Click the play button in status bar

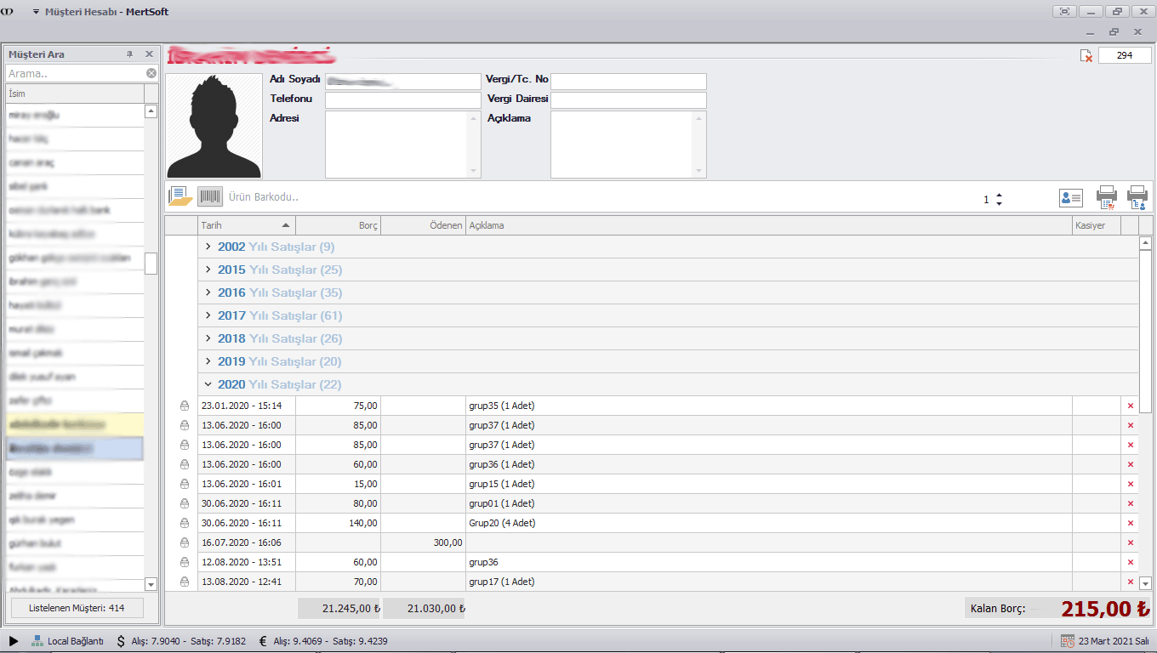pyautogui.click(x=14, y=641)
